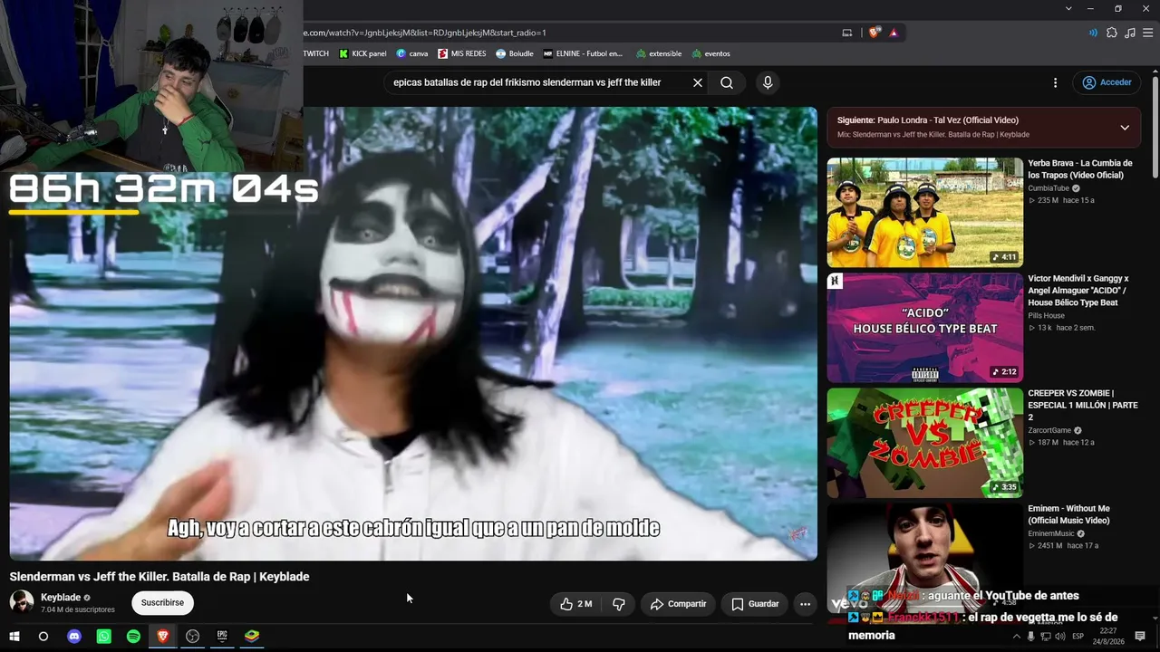This screenshot has height=652, width=1160.
Task: Open the Creeper vs Zombie thumbnail
Action: (x=924, y=443)
